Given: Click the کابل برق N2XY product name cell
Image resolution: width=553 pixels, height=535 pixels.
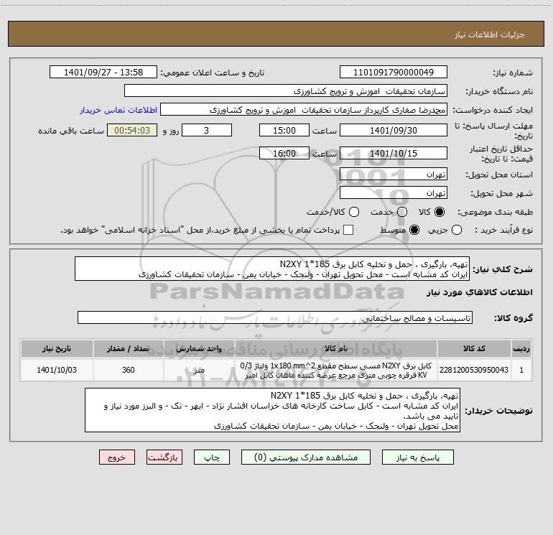Looking at the screenshot, I should (x=336, y=370).
